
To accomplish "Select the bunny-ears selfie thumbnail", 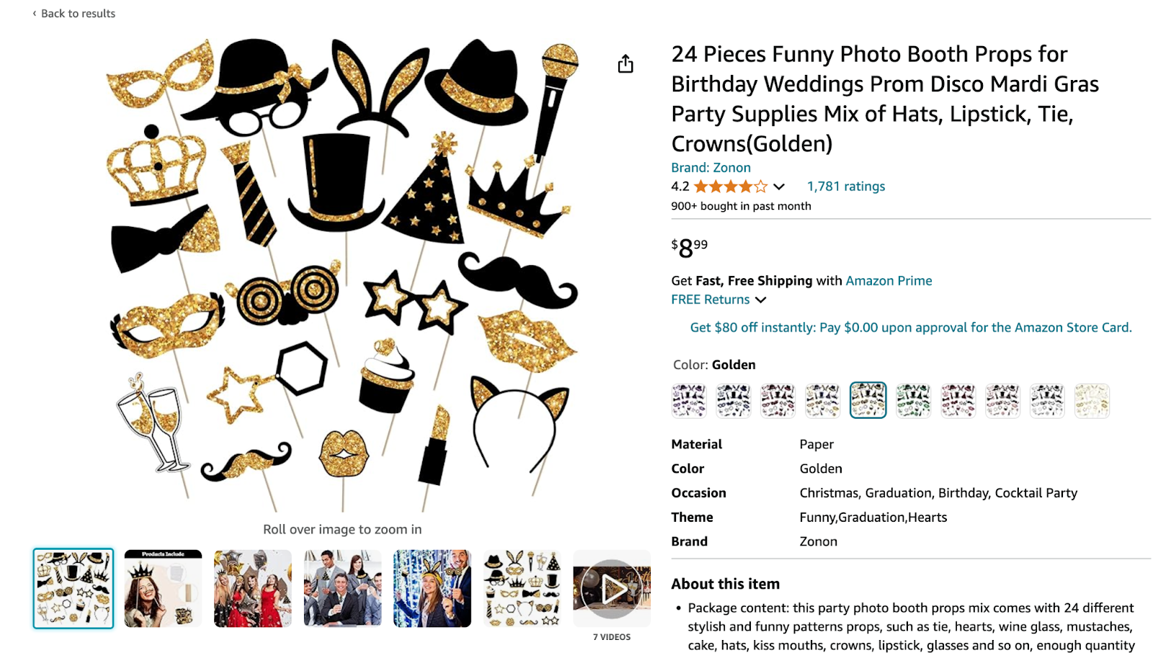I will (x=432, y=587).
